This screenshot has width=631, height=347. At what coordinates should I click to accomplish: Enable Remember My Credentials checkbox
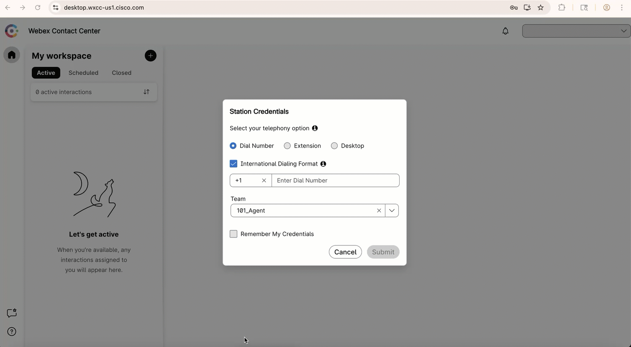point(233,234)
